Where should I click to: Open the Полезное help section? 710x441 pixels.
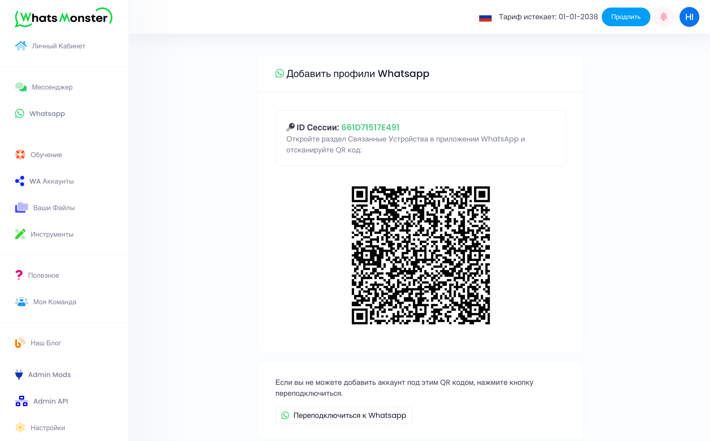click(43, 275)
